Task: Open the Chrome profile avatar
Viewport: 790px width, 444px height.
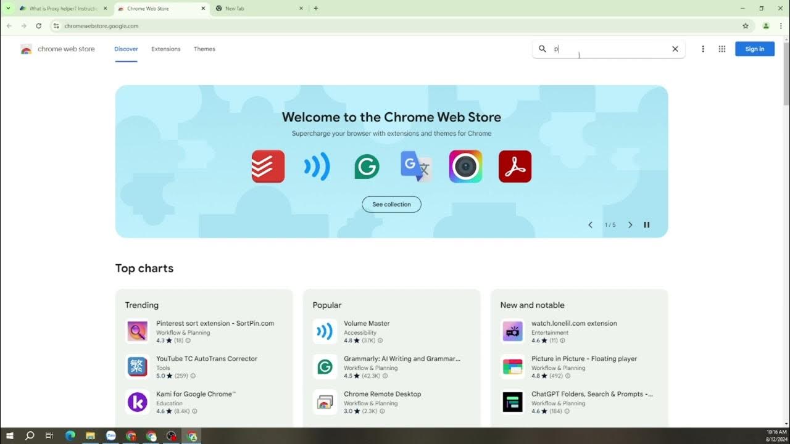Action: coord(766,26)
